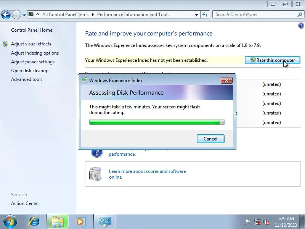305x229 pixels.
Task: Click the shield icon beside Adjust visual effects
Action: tap(5, 44)
